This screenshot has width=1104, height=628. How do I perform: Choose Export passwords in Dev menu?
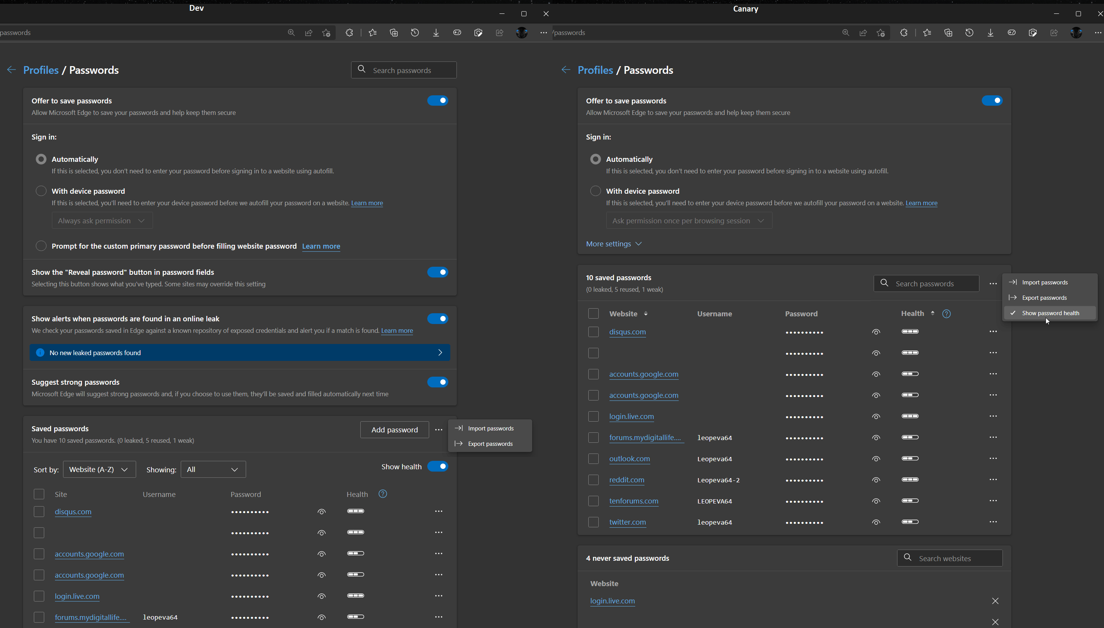tap(490, 444)
